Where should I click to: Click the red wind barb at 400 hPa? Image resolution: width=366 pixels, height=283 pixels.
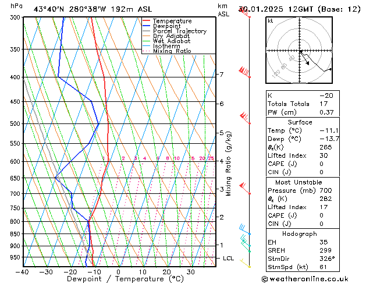[244, 72]
